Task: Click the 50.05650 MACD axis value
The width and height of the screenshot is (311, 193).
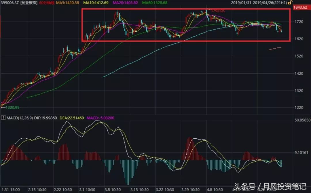Action: [302, 120]
